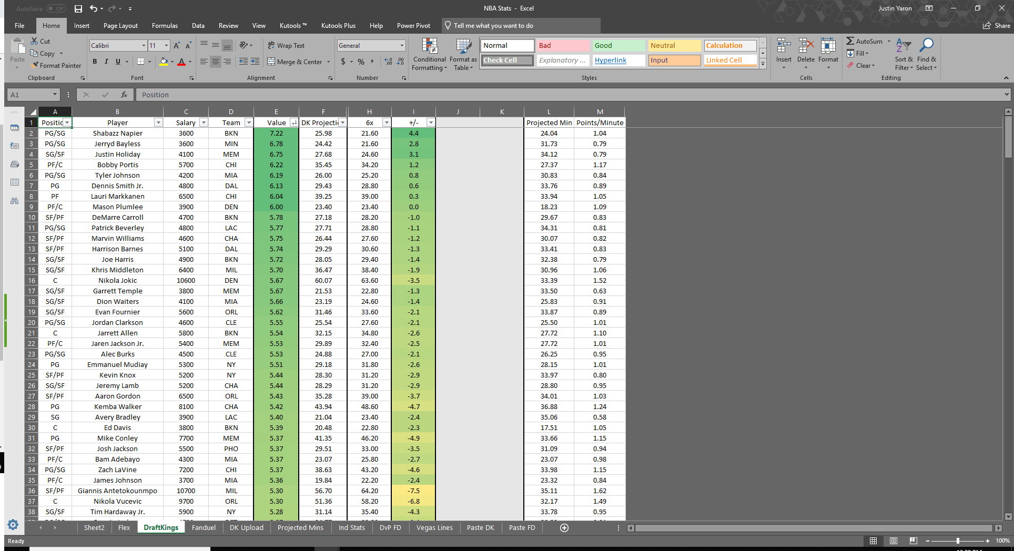Open the Salary column filter dropdown

pyautogui.click(x=204, y=123)
